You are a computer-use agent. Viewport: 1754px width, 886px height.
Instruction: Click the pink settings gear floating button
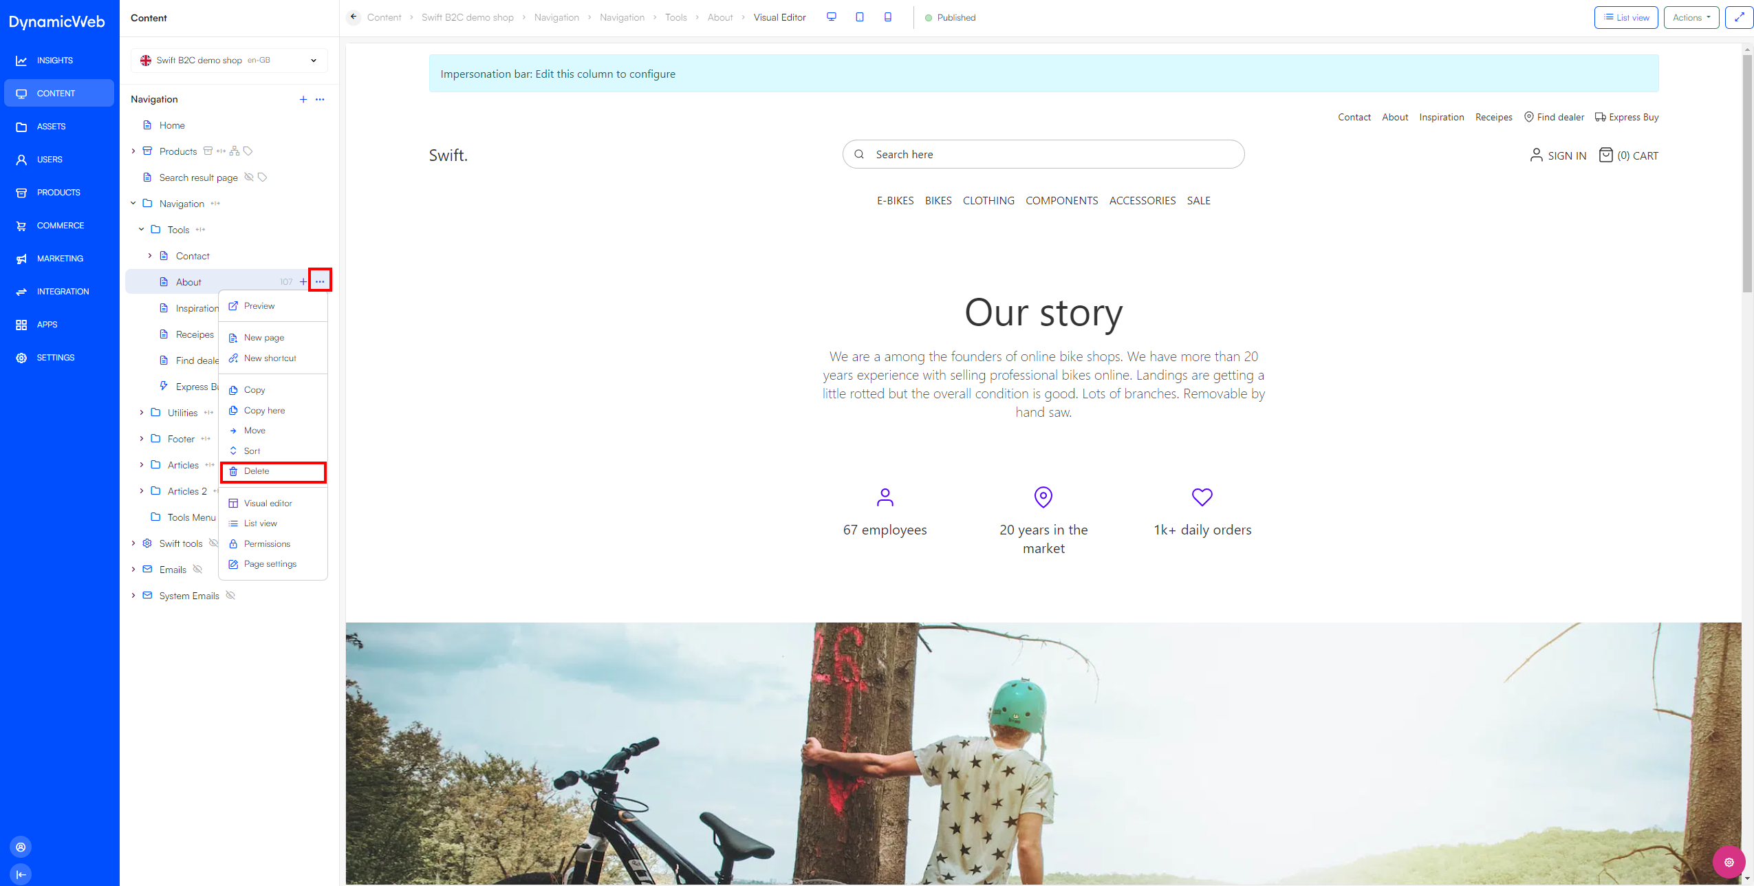tap(1729, 862)
